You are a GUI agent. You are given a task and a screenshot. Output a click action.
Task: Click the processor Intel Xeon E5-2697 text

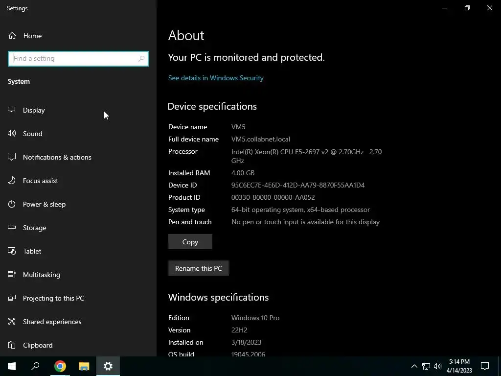pyautogui.click(x=306, y=156)
